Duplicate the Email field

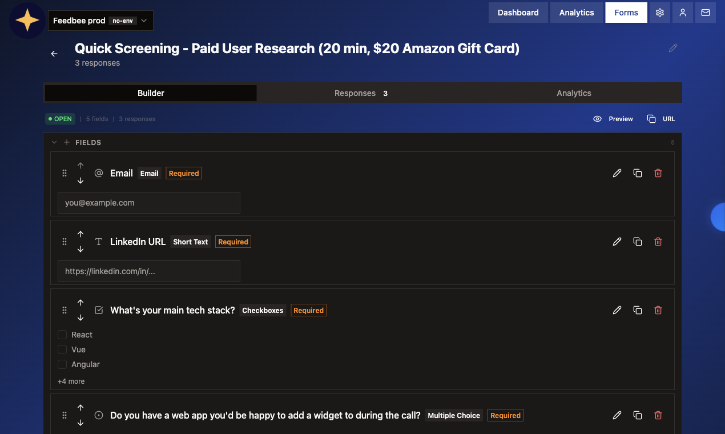tap(638, 173)
